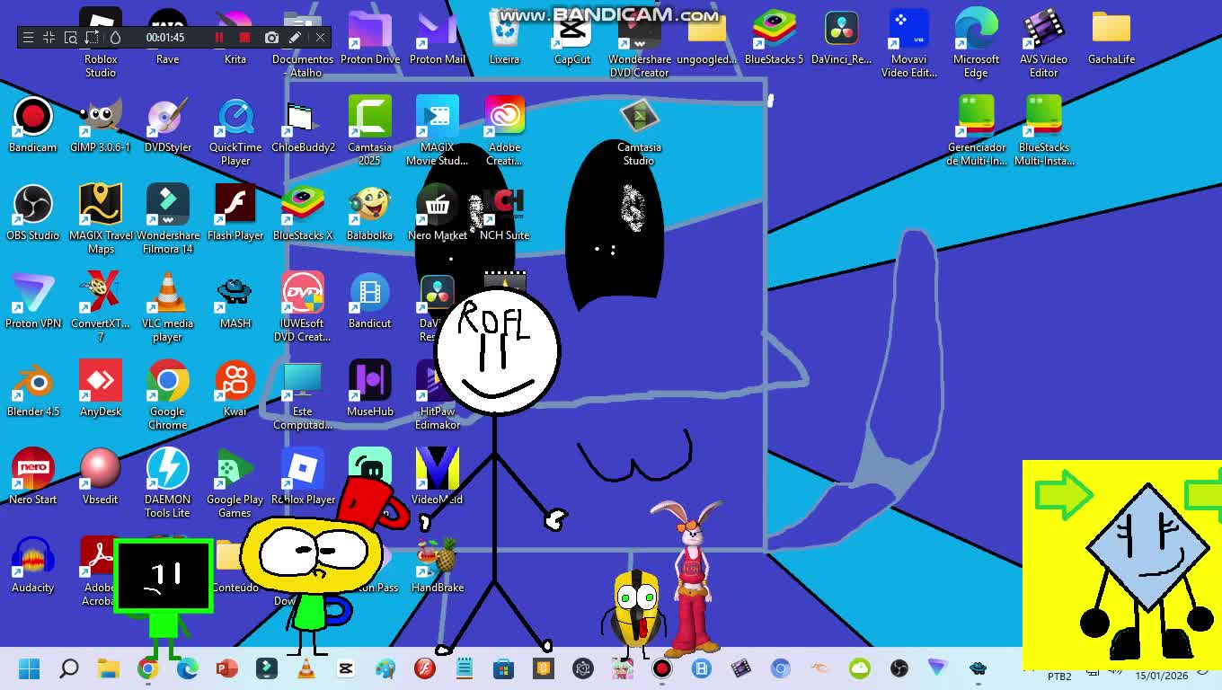
Task: Click the PTB2 language indicator in tray
Action: 1059,676
